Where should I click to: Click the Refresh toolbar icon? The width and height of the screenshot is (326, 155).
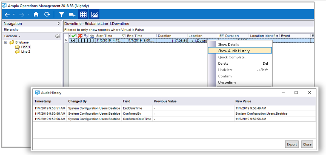click(47, 15)
